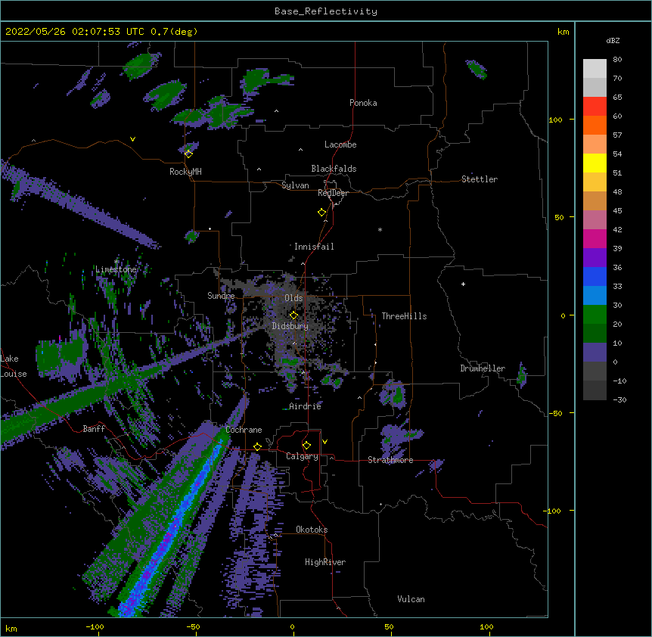Click the HighRiver city label

tap(325, 562)
